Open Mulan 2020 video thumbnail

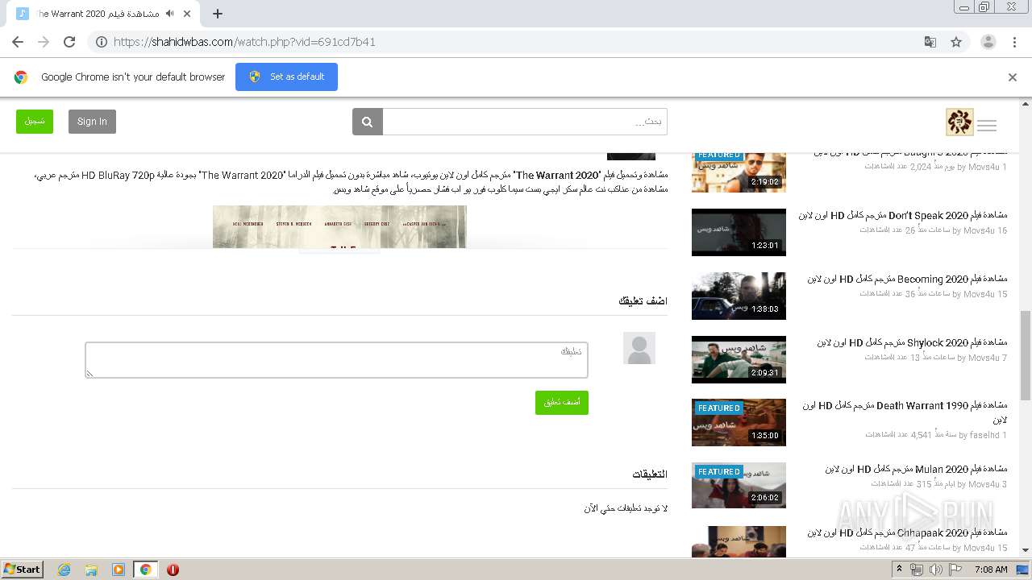click(739, 485)
